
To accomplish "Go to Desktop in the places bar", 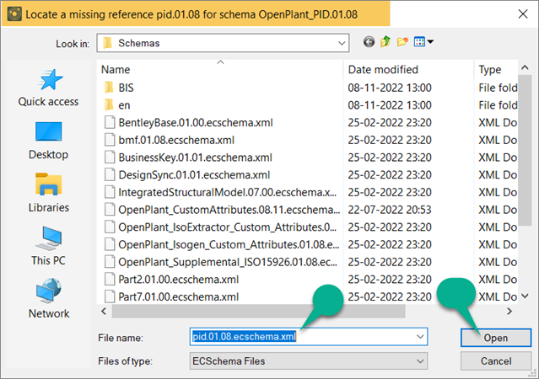I will 48,141.
